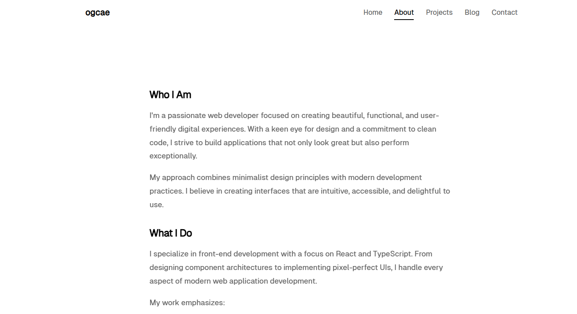This screenshot has height=314, width=577.
Task: Click the word "TypeScript" in the paragraph
Action: (x=392, y=254)
